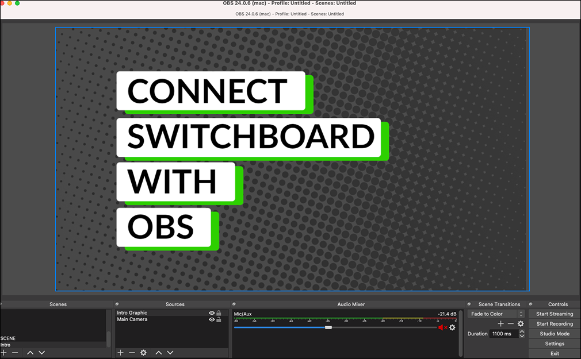Move the selected scene up
This screenshot has width=581, height=359.
tap(30, 353)
